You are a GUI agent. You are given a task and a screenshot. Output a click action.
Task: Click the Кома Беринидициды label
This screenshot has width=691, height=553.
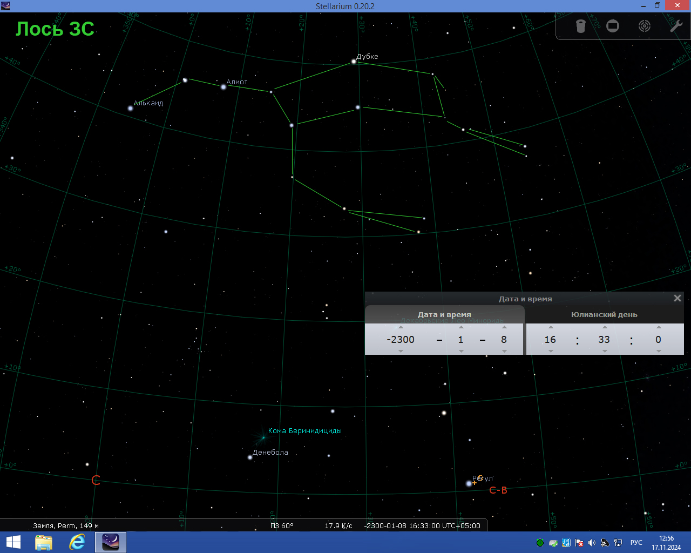point(305,430)
